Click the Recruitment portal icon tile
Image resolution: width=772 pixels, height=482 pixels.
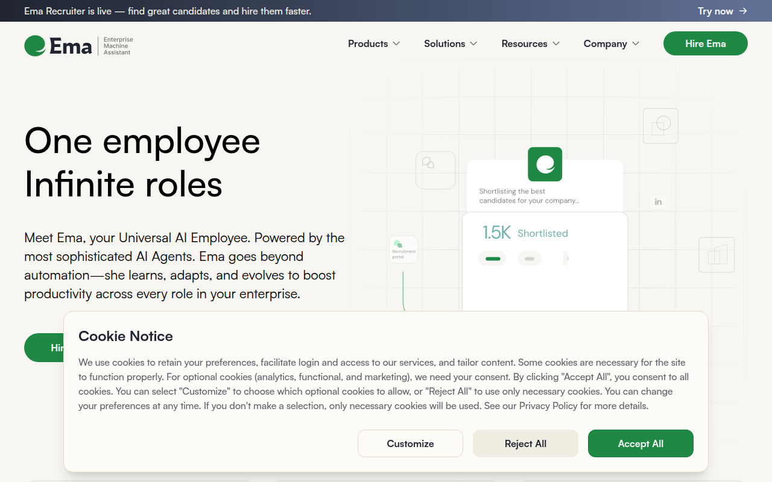tap(403, 249)
